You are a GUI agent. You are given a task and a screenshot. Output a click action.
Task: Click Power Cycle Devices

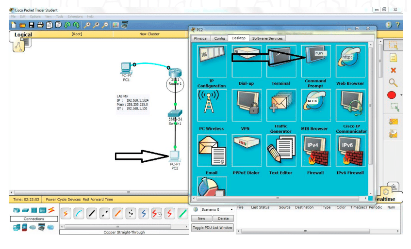pos(63,199)
